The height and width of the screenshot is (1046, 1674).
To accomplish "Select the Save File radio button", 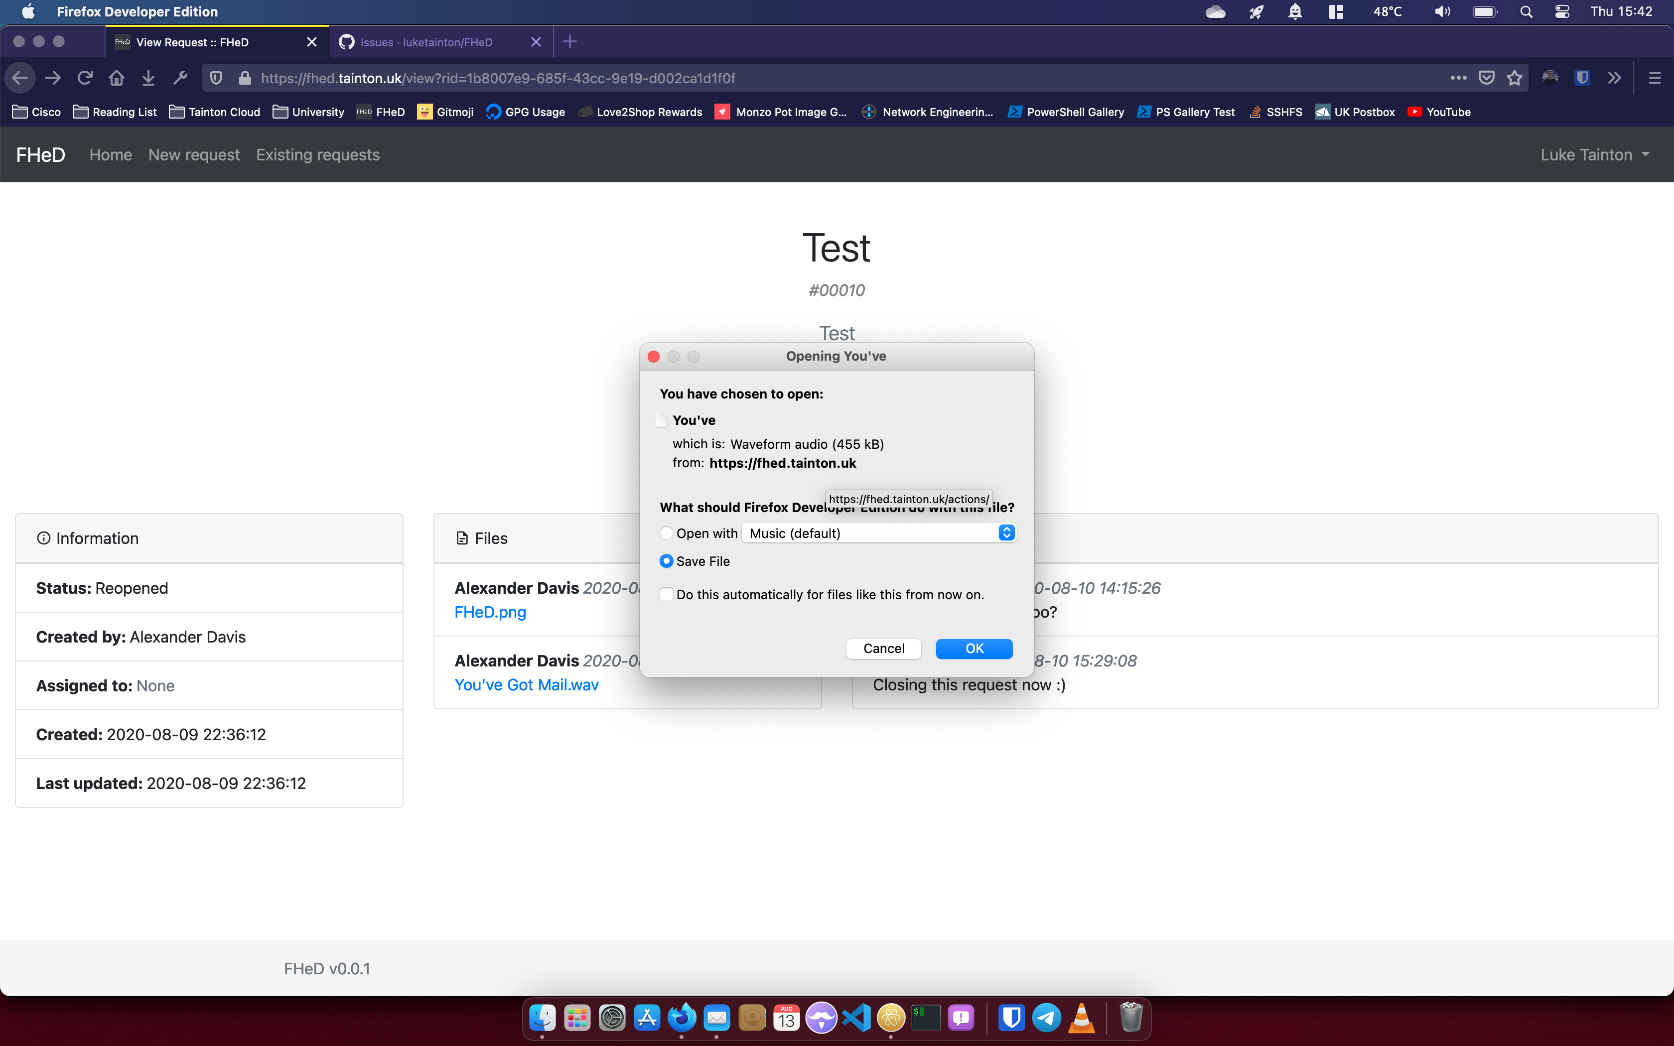I will point(666,561).
